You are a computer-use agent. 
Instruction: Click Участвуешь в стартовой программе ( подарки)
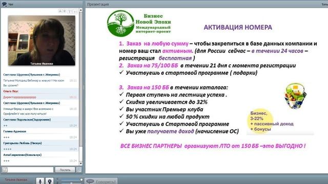(x=191, y=73)
